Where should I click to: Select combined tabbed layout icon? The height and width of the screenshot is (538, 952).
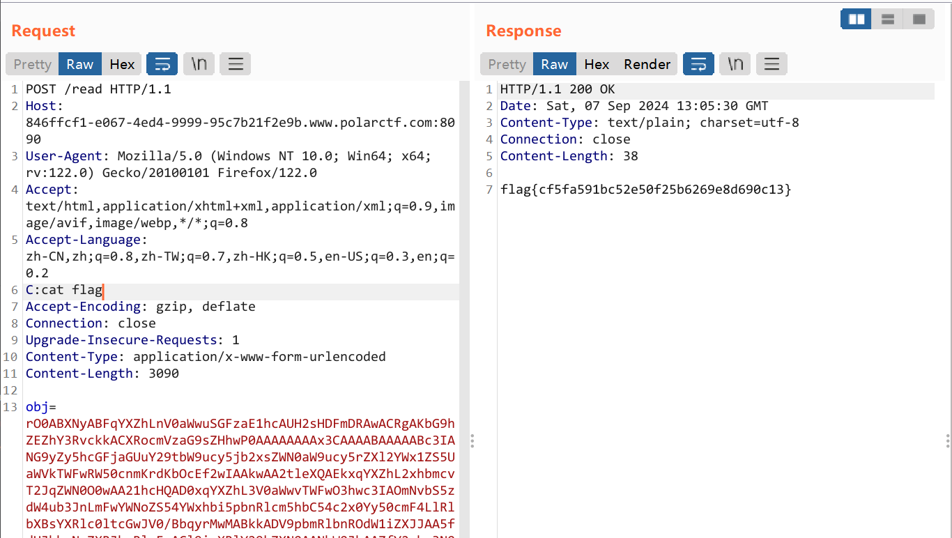919,20
